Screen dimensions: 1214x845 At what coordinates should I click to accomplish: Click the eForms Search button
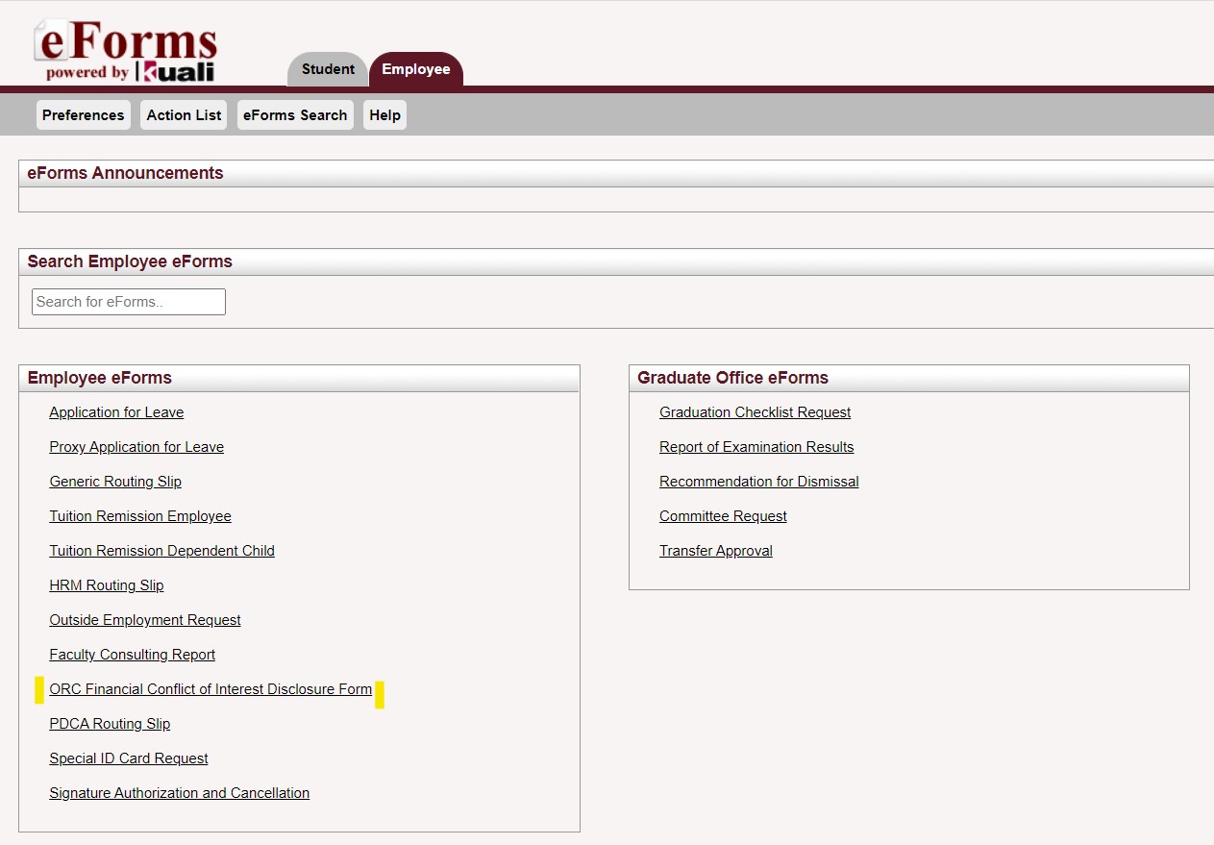[295, 115]
